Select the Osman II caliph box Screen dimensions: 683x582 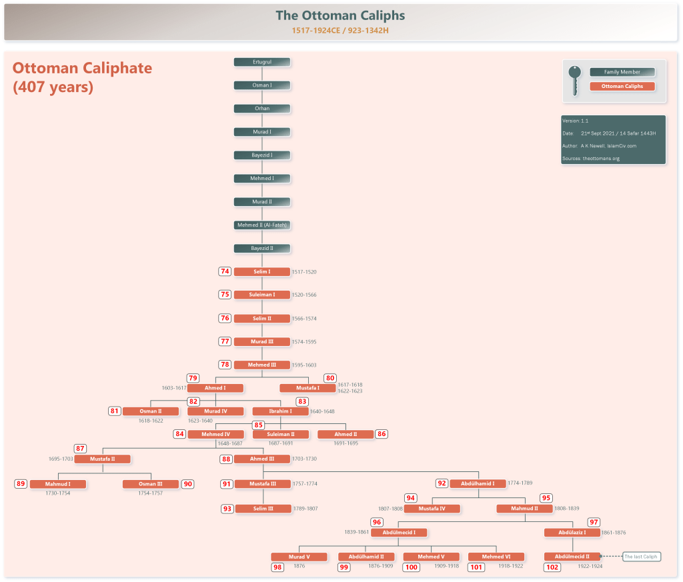pos(150,411)
